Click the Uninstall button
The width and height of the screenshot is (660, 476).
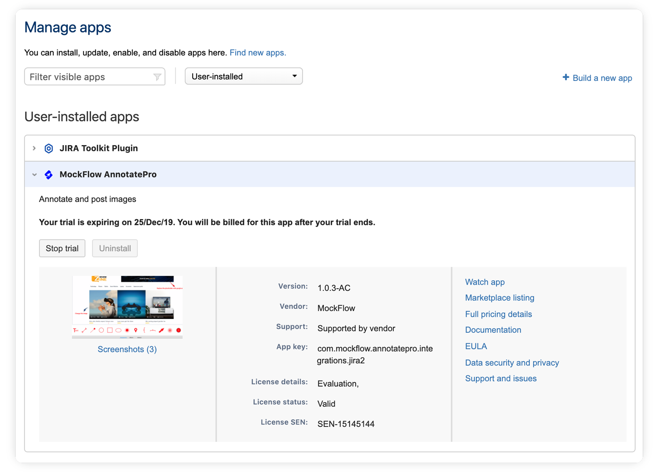click(115, 248)
